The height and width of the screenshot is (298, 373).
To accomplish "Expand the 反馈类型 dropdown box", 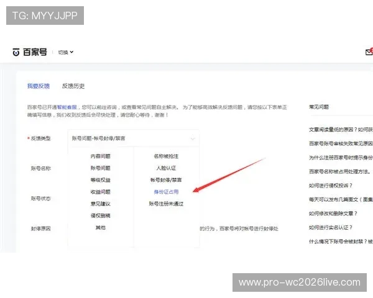I will click(133, 138).
